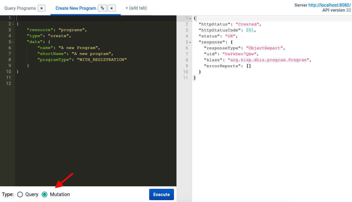This screenshot has height=202, width=352.
Task: Collapse root object at line 2 in query editor
Action: click(13, 24)
